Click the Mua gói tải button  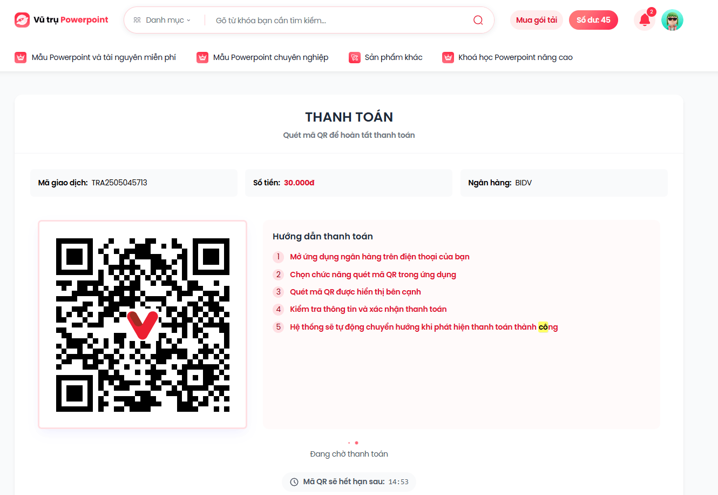tap(537, 20)
